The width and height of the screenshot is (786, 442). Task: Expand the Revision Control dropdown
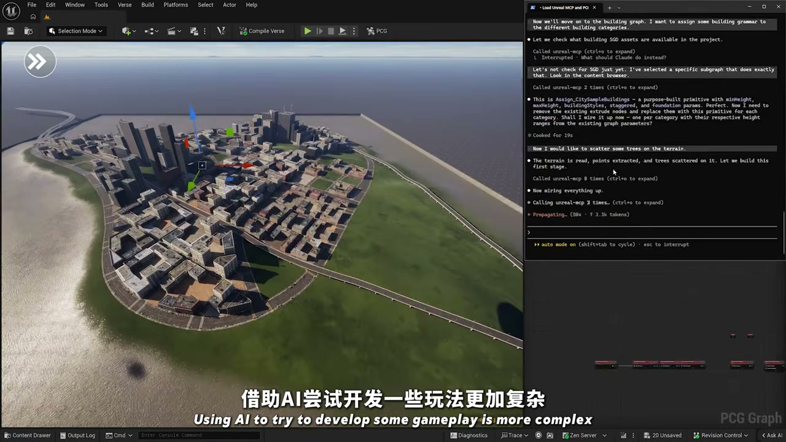[721, 435]
